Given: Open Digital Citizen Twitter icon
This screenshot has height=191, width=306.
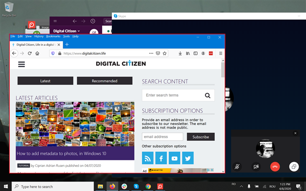Looking at the screenshot, I should (188, 158).
